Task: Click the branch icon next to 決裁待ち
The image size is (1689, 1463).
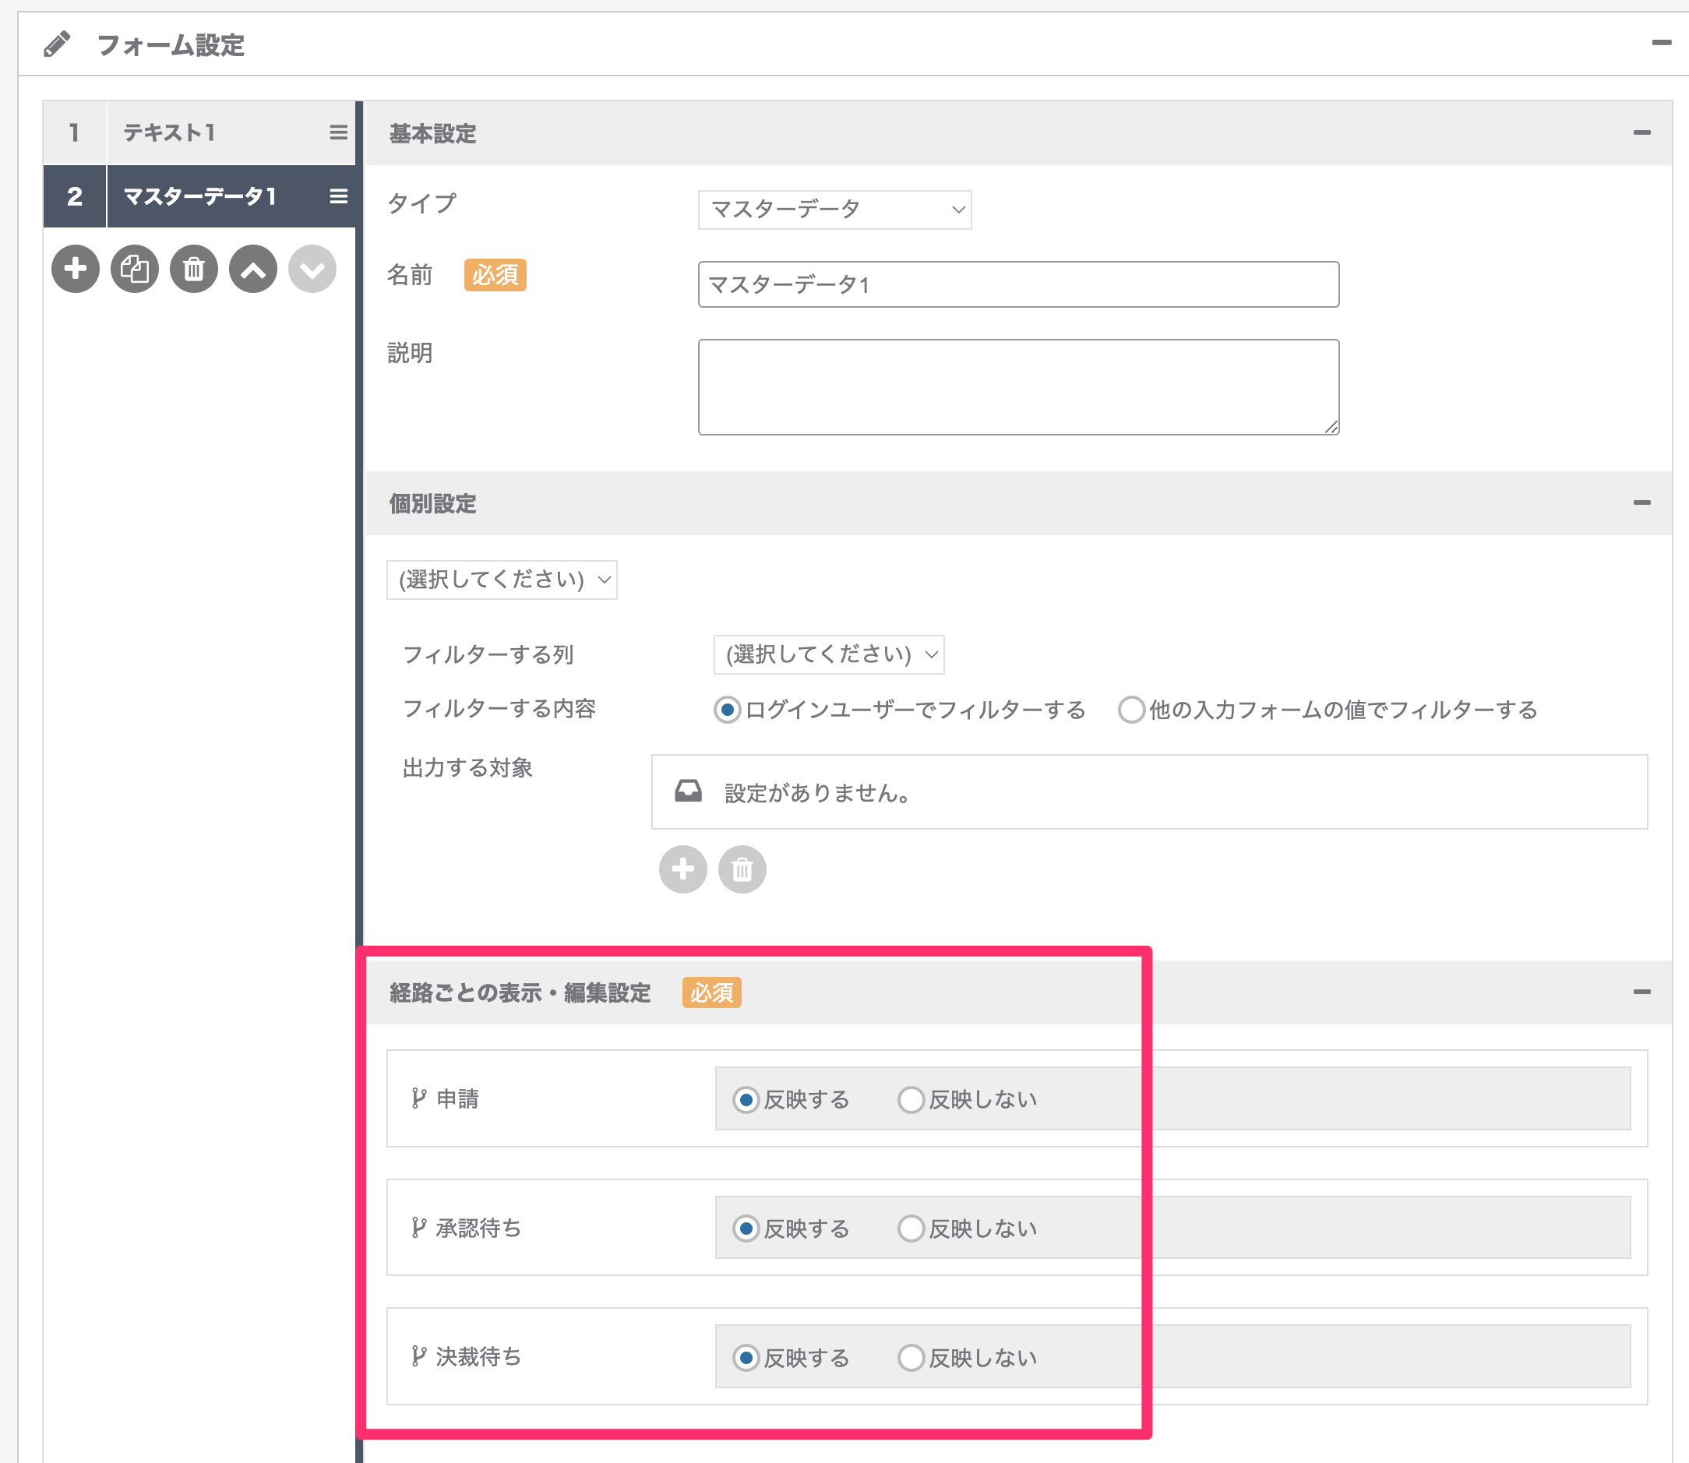Action: (x=419, y=1357)
